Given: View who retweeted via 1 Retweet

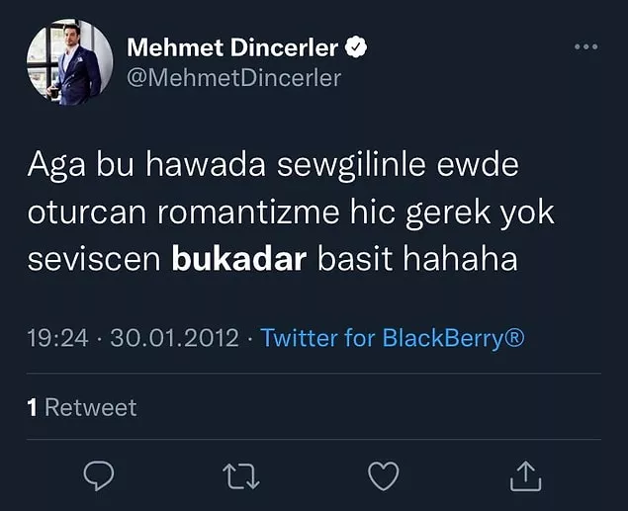Looking at the screenshot, I should pyautogui.click(x=82, y=407).
